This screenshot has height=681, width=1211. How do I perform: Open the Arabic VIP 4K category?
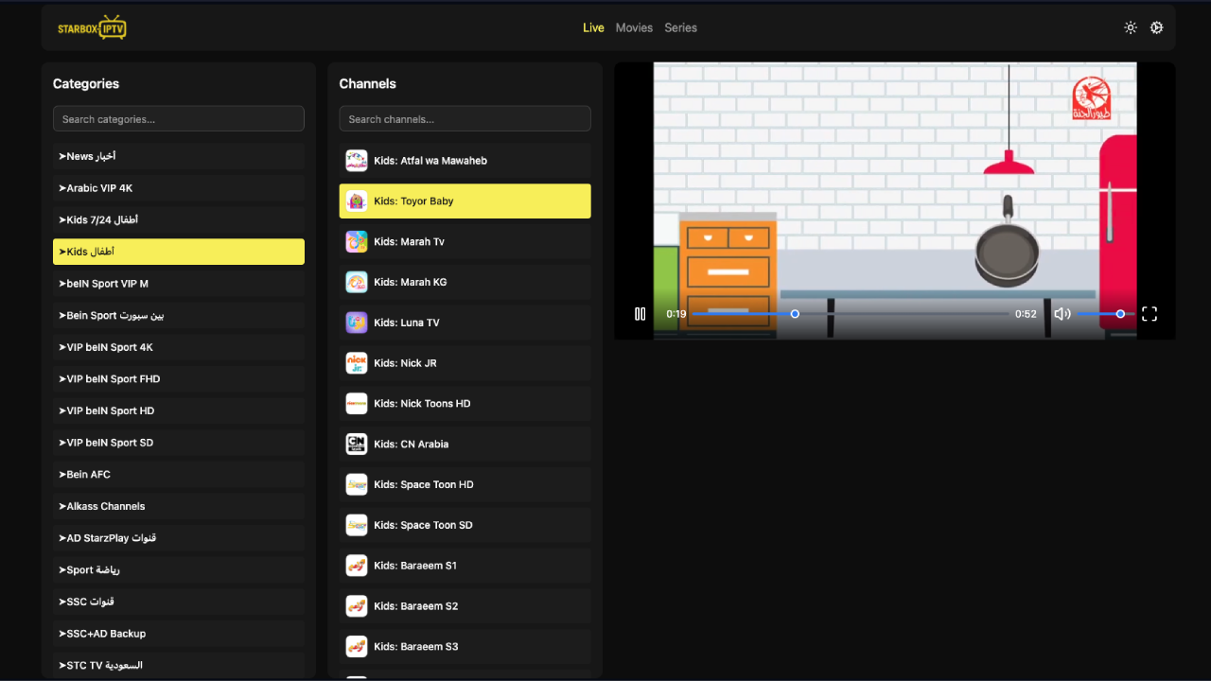179,188
